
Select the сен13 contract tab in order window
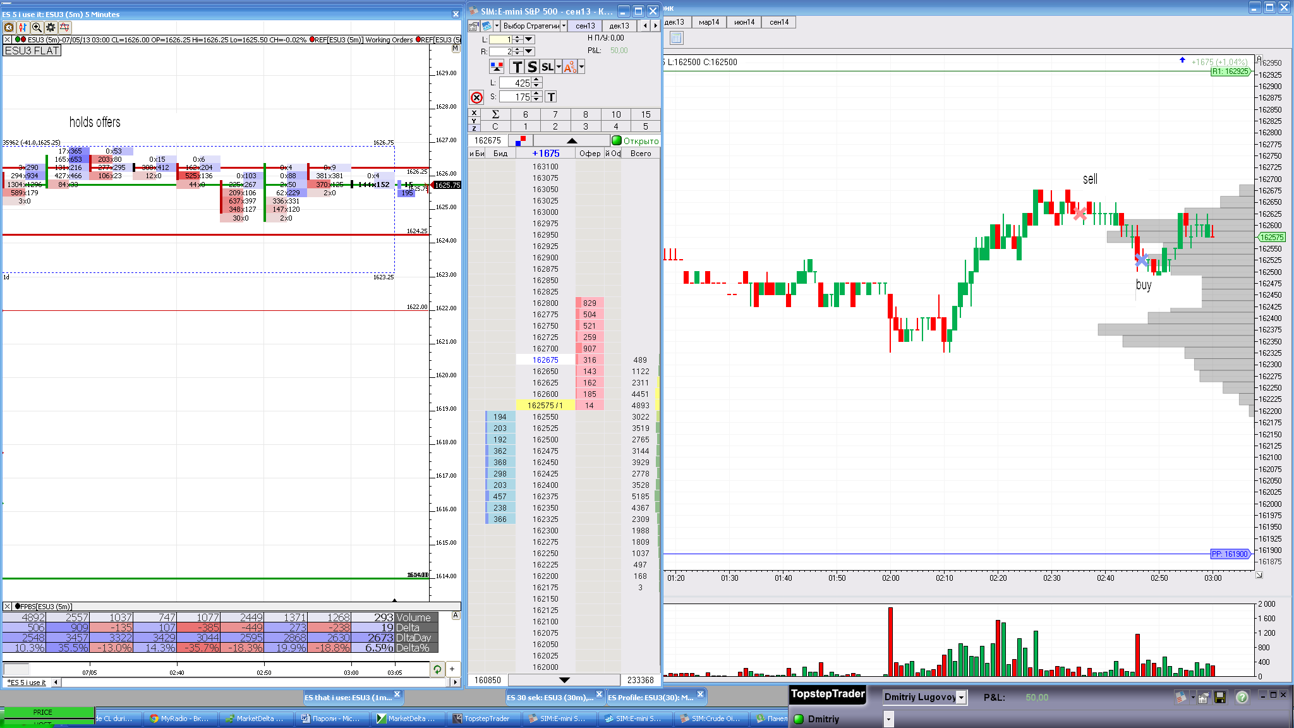[x=585, y=26]
